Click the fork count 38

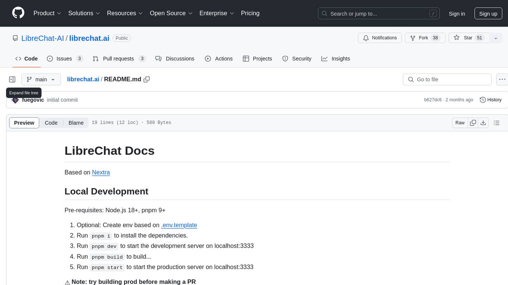435,38
